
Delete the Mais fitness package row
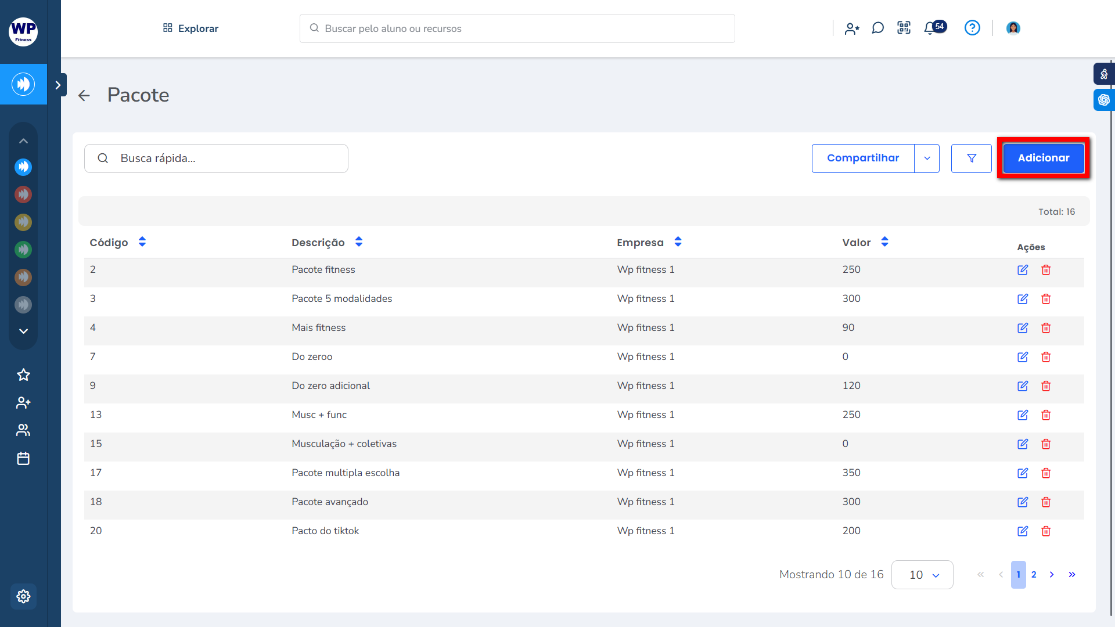pyautogui.click(x=1046, y=328)
